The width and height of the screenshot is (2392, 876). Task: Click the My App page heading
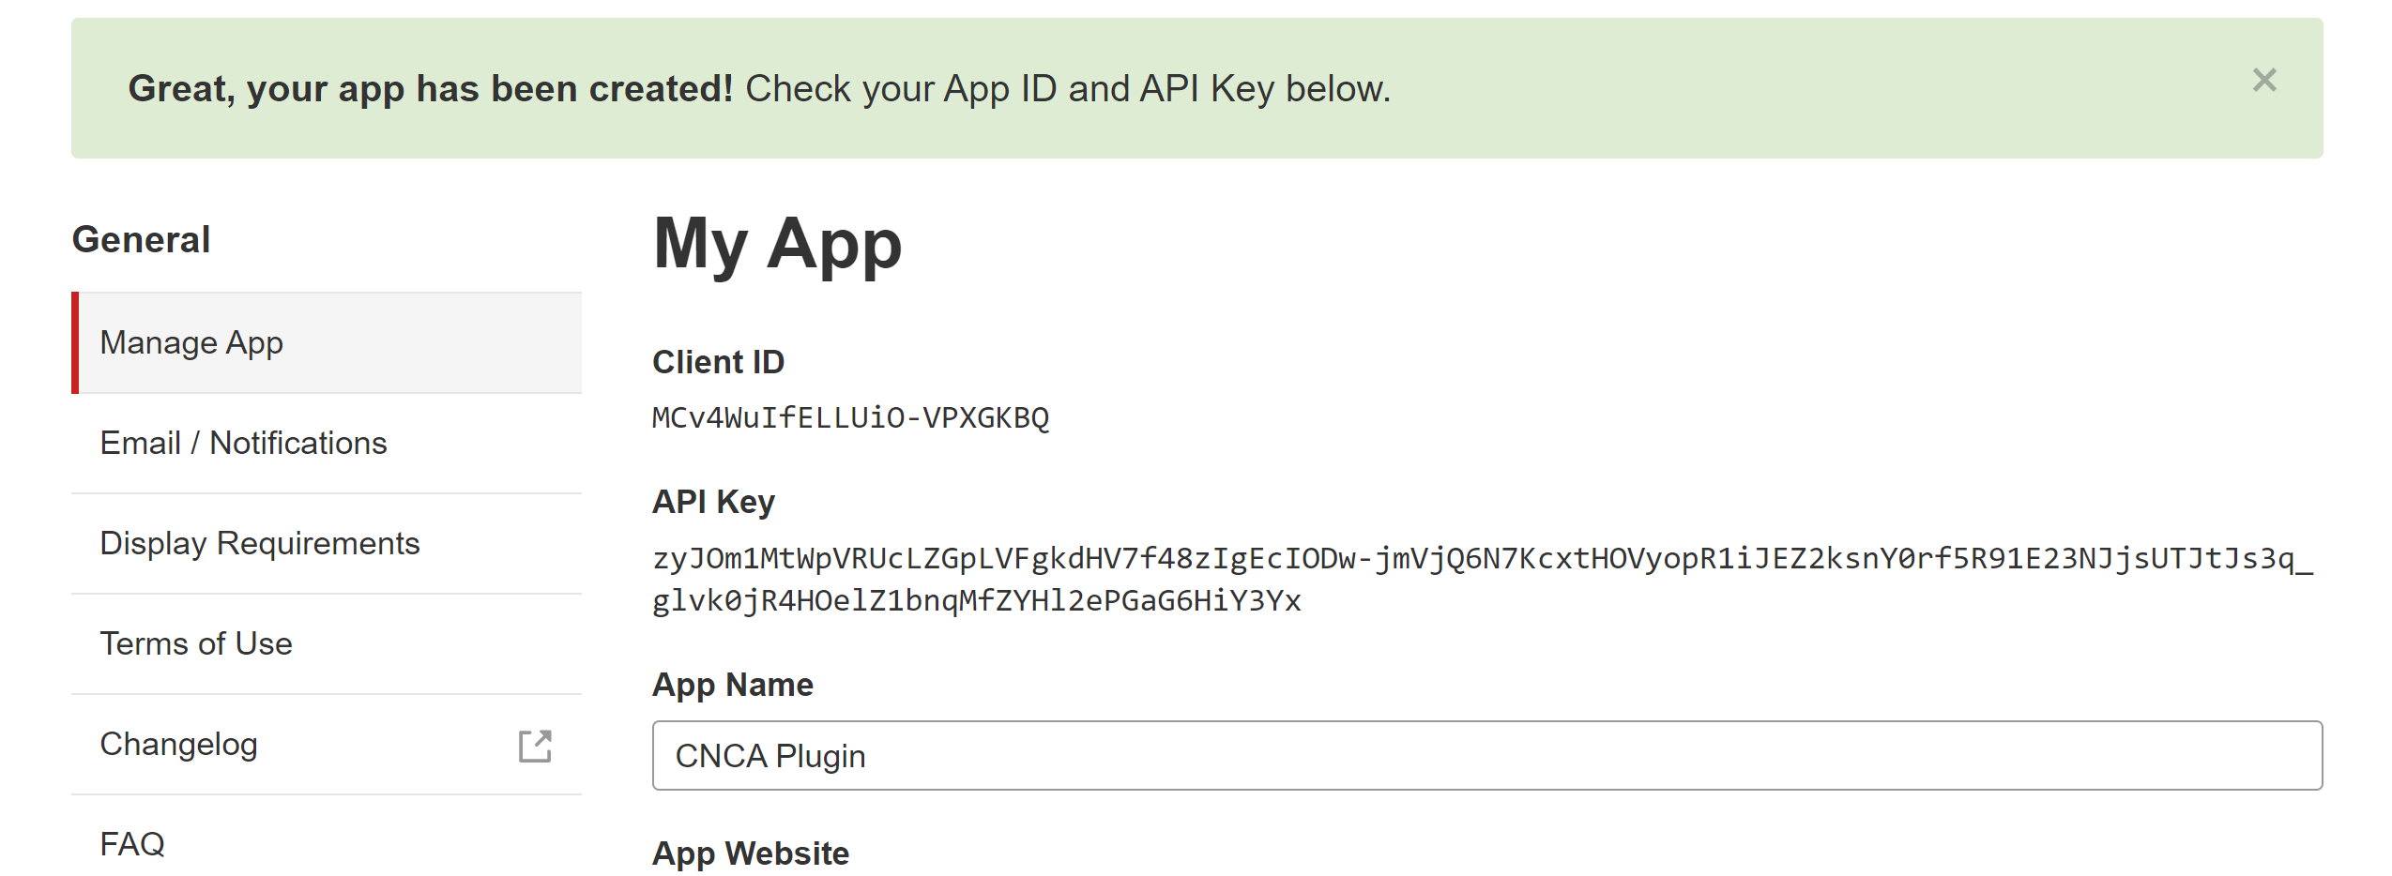point(777,246)
